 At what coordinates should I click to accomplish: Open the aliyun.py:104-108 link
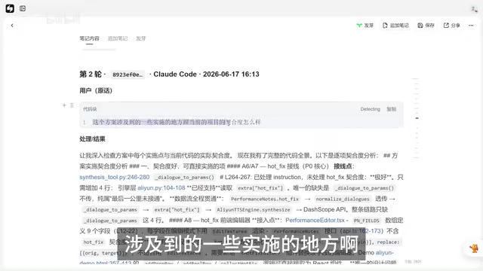(x=161, y=188)
